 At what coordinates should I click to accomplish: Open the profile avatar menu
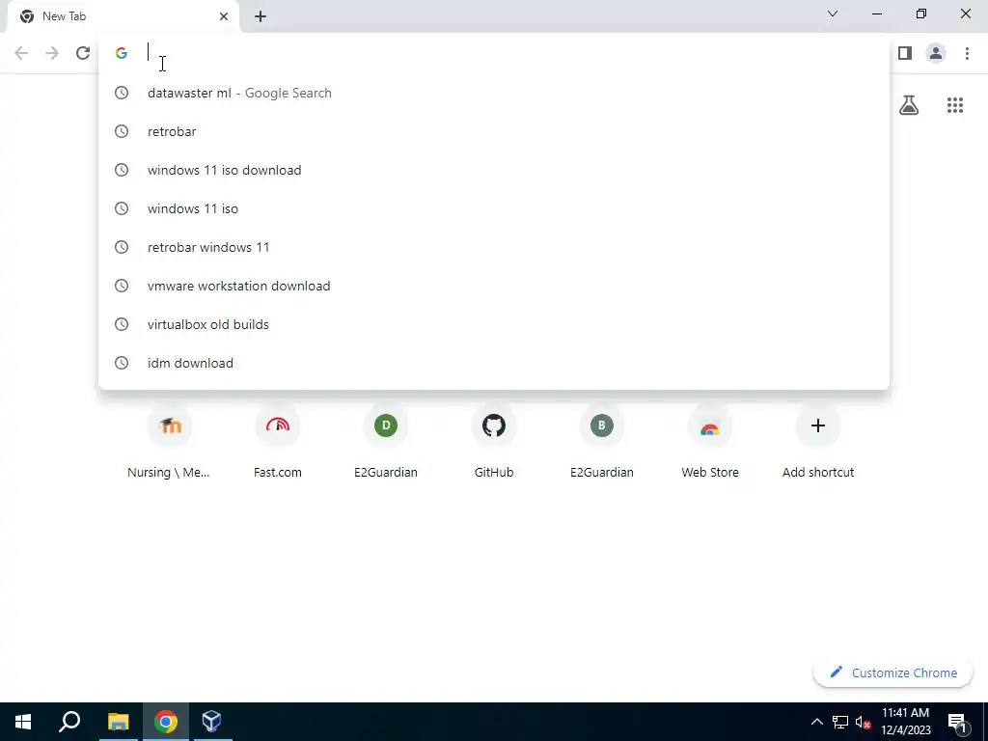click(x=936, y=53)
